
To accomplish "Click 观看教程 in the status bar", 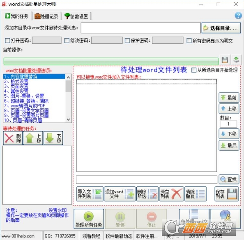I will tap(91, 236).
